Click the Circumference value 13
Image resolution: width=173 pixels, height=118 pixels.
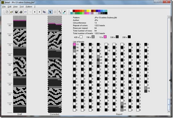[x=95, y=23]
